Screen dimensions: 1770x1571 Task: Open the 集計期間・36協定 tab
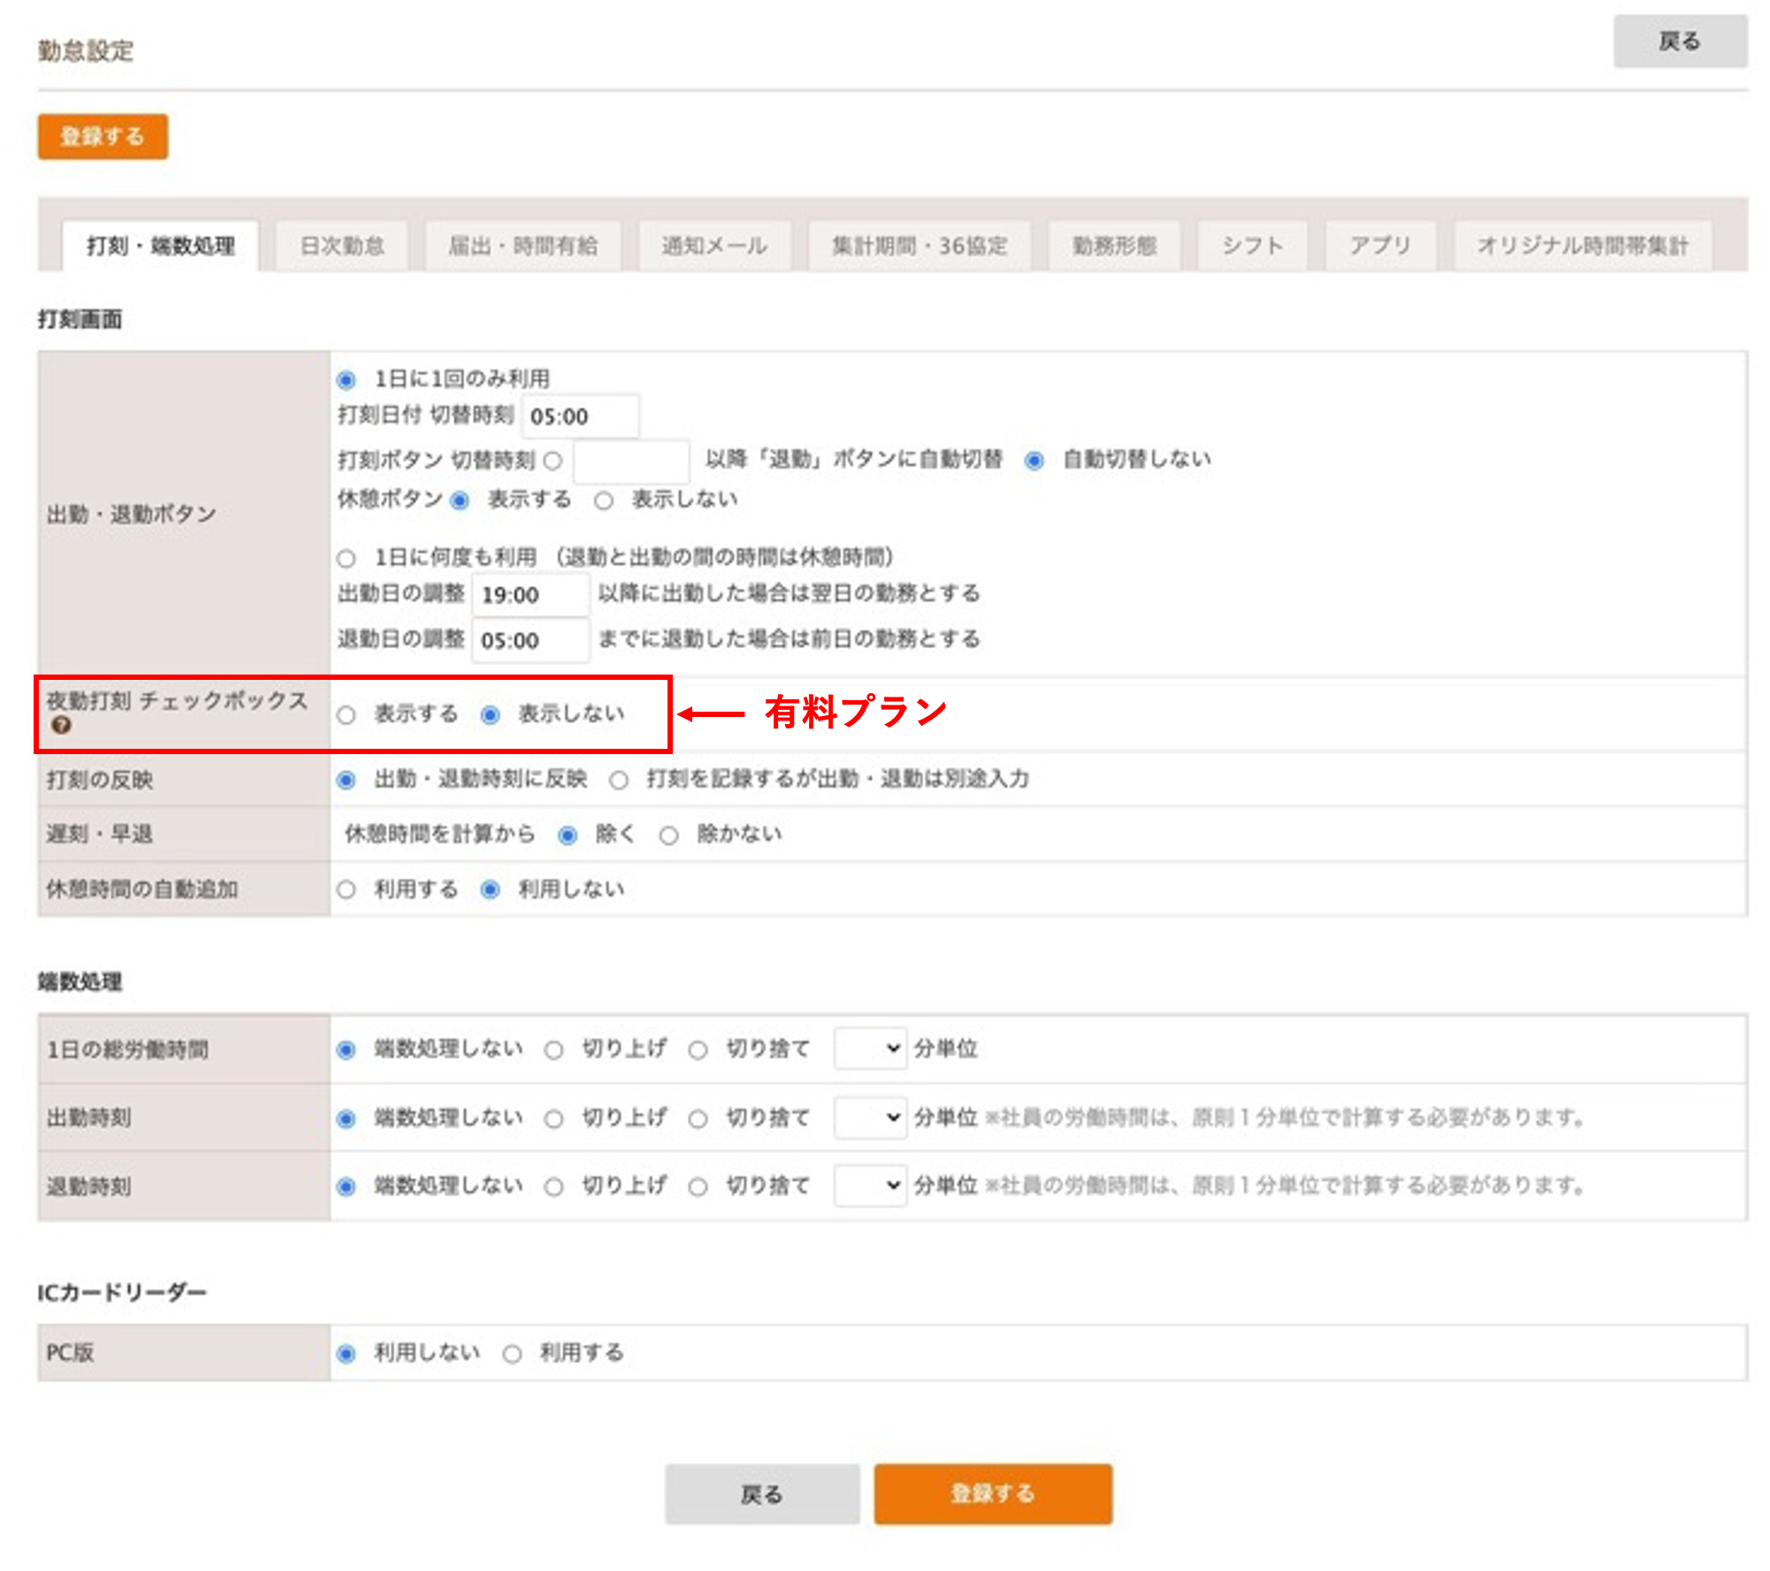[x=919, y=247]
